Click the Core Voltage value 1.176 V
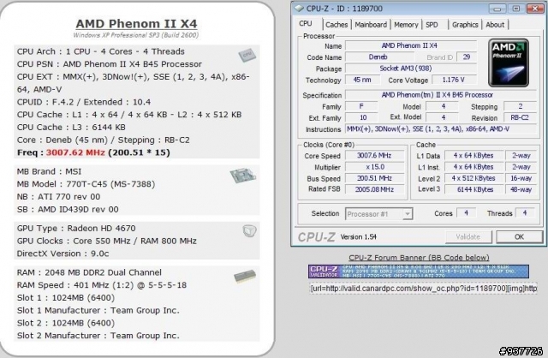The height and width of the screenshot is (358, 548). coord(454,80)
